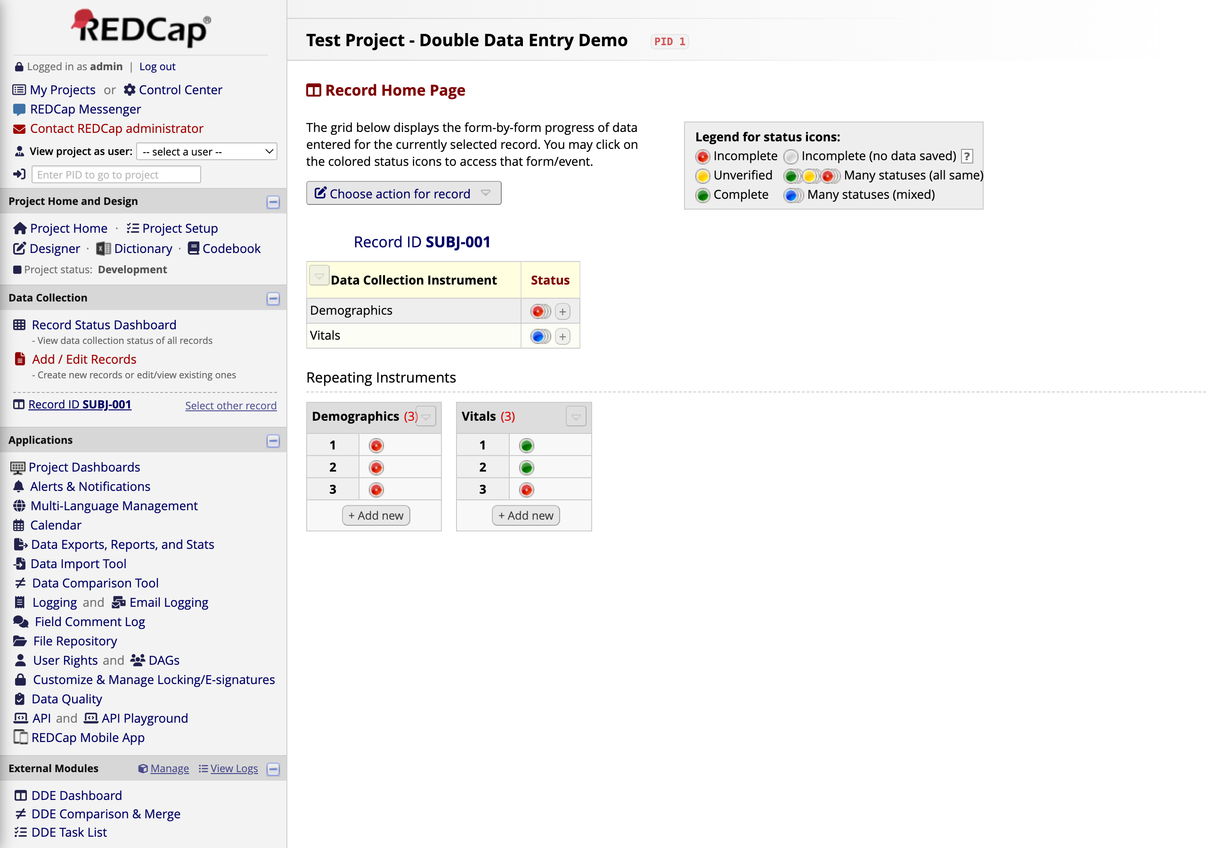
Task: Click the Log out link
Action: coord(157,67)
